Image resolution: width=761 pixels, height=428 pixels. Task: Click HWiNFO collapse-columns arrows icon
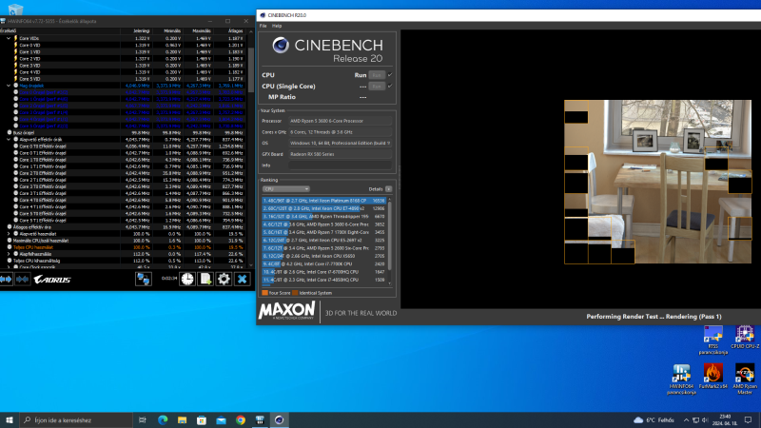tap(22, 279)
